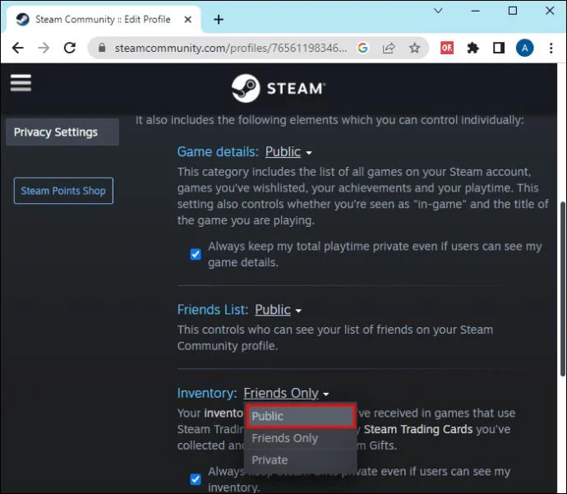Click the page vertical scrollbar thumb

[x=563, y=289]
